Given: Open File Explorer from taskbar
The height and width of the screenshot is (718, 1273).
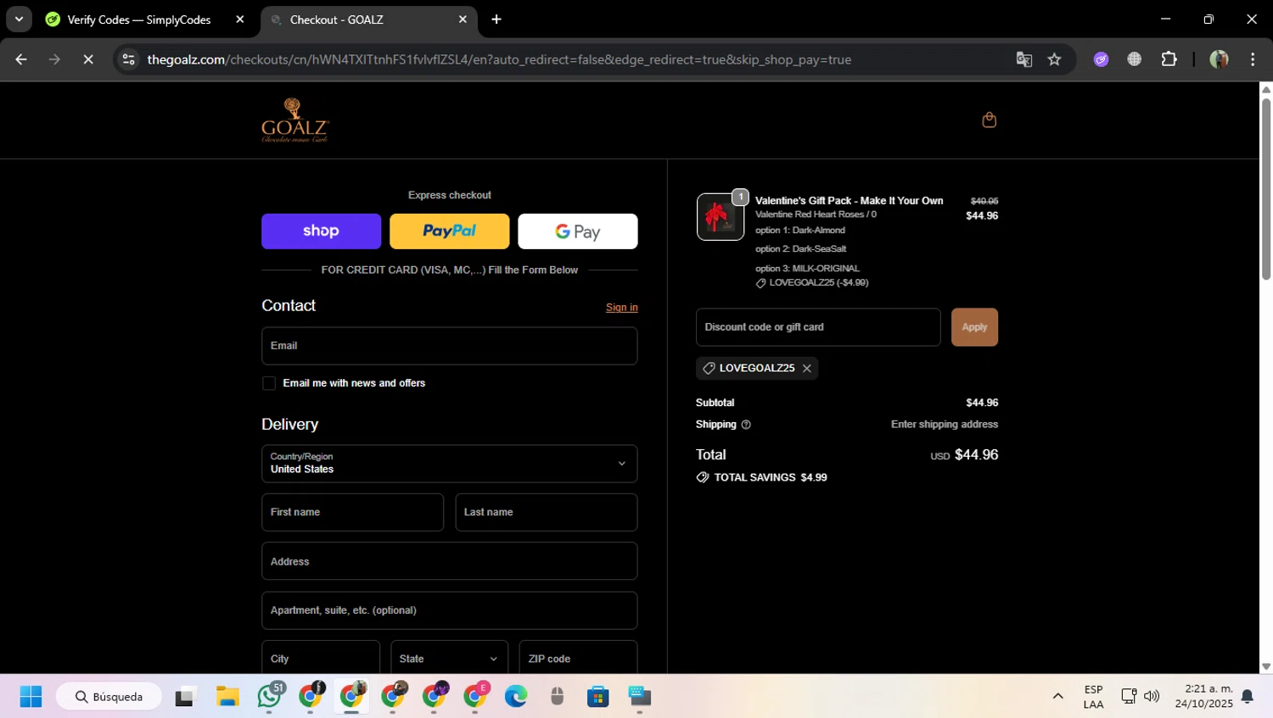Looking at the screenshot, I should (x=227, y=697).
